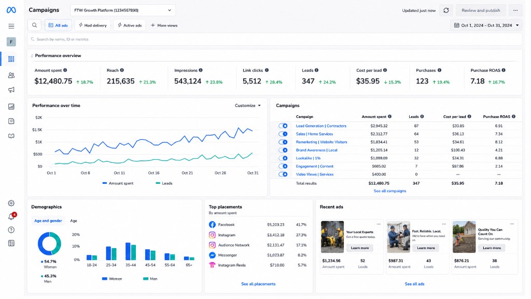The height and width of the screenshot is (299, 531).
Task: Open the Audience Network placement icon
Action: [212, 245]
